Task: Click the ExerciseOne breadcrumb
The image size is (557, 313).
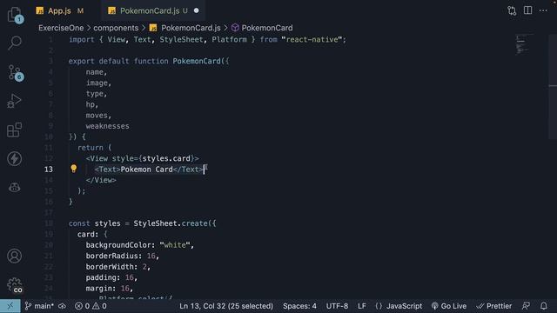Action: [61, 28]
